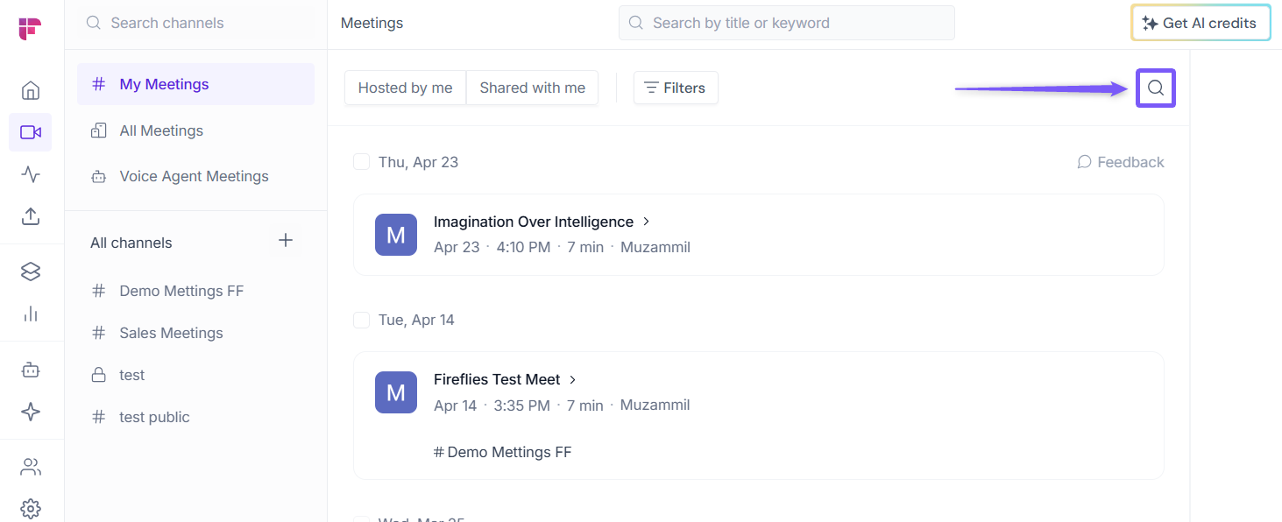Viewport: 1282px width, 522px height.
Task: Switch to Shared with me tab
Action: click(x=532, y=88)
